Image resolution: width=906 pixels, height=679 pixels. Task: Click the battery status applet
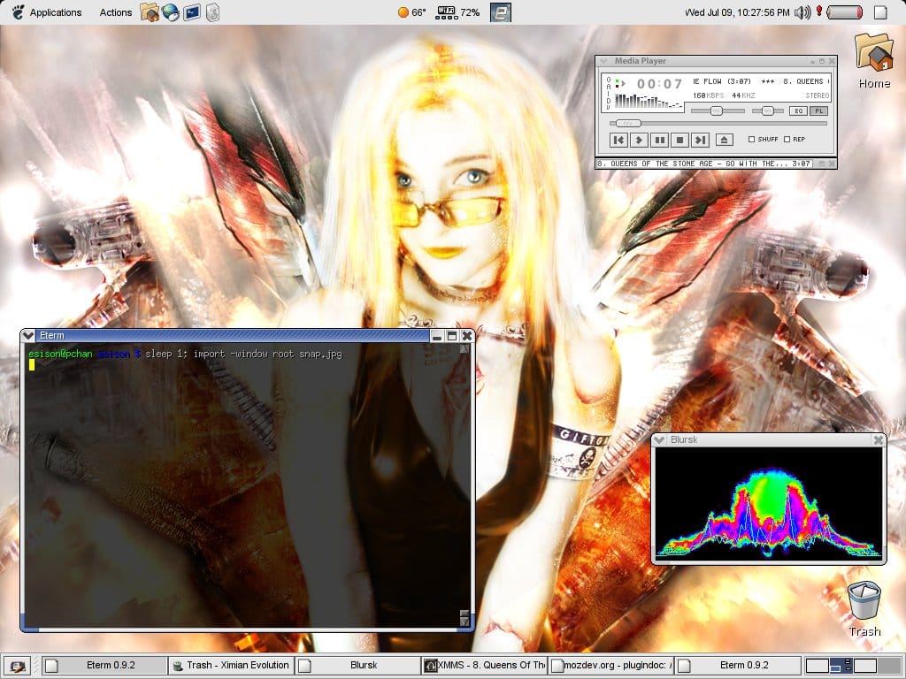[844, 12]
